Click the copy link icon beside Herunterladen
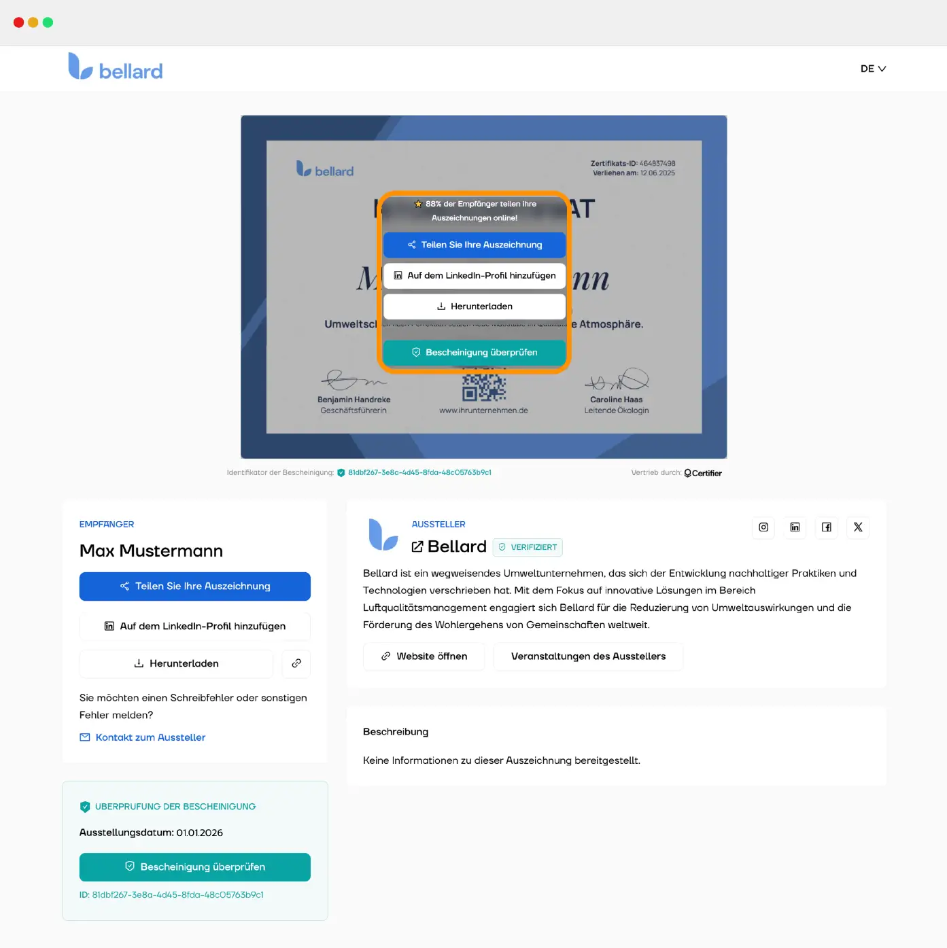Viewport: 947px width, 948px height. (x=296, y=664)
